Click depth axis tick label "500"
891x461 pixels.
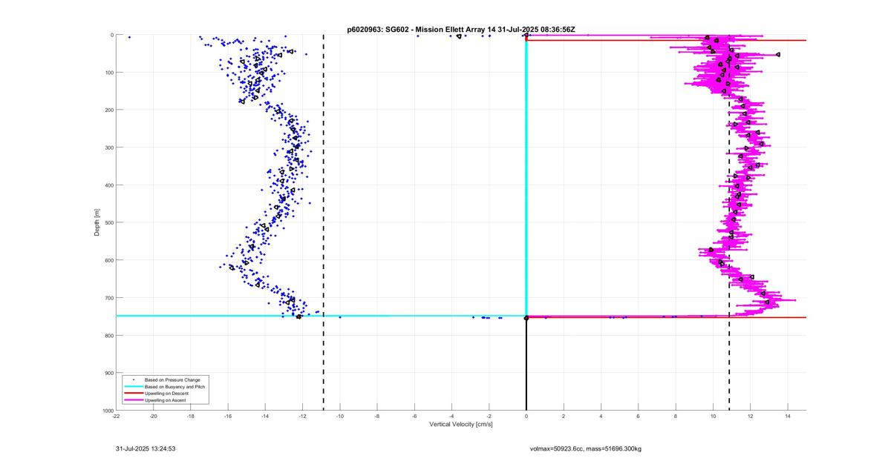(108, 222)
